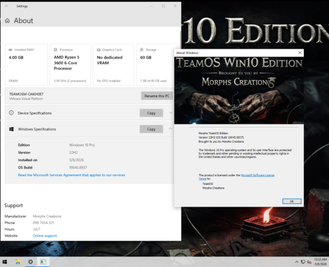
Task: Select the winver app taskbar icon
Action: click(x=43, y=262)
